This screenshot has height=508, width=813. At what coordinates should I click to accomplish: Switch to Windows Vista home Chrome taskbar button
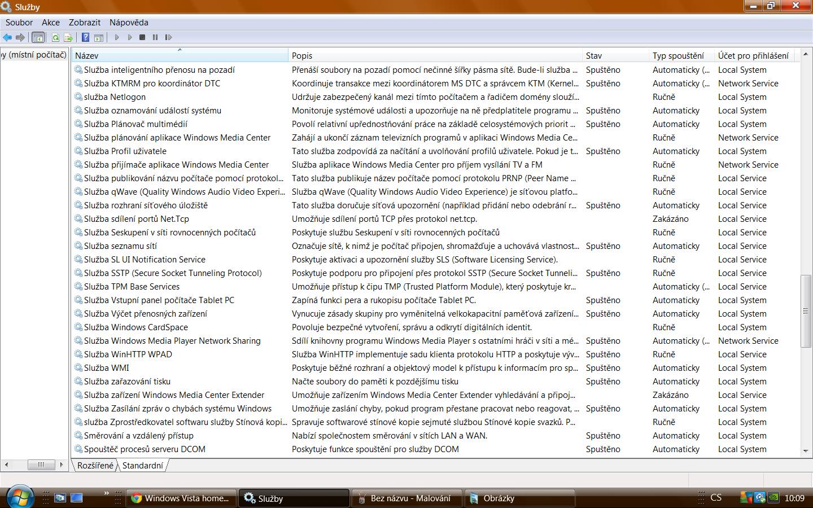coord(181,498)
